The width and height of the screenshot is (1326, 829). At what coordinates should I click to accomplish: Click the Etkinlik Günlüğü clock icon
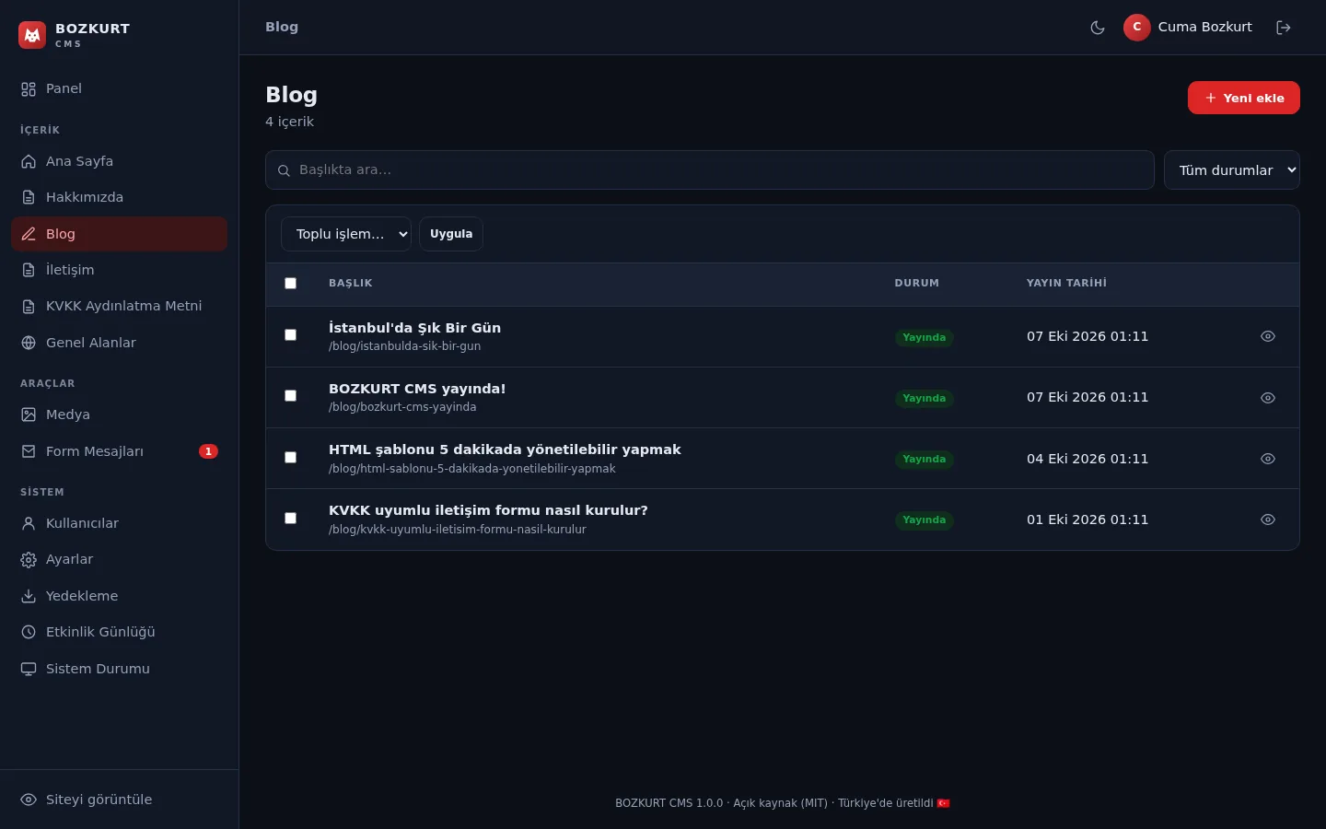coord(29,632)
